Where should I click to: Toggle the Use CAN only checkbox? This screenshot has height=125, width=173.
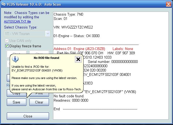7,41
